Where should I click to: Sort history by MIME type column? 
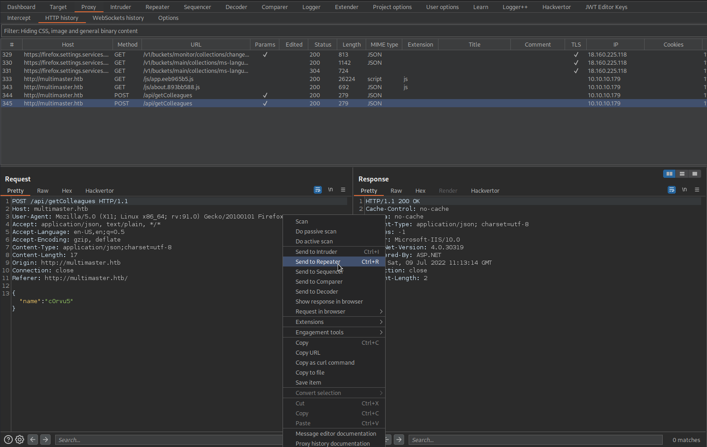point(384,44)
